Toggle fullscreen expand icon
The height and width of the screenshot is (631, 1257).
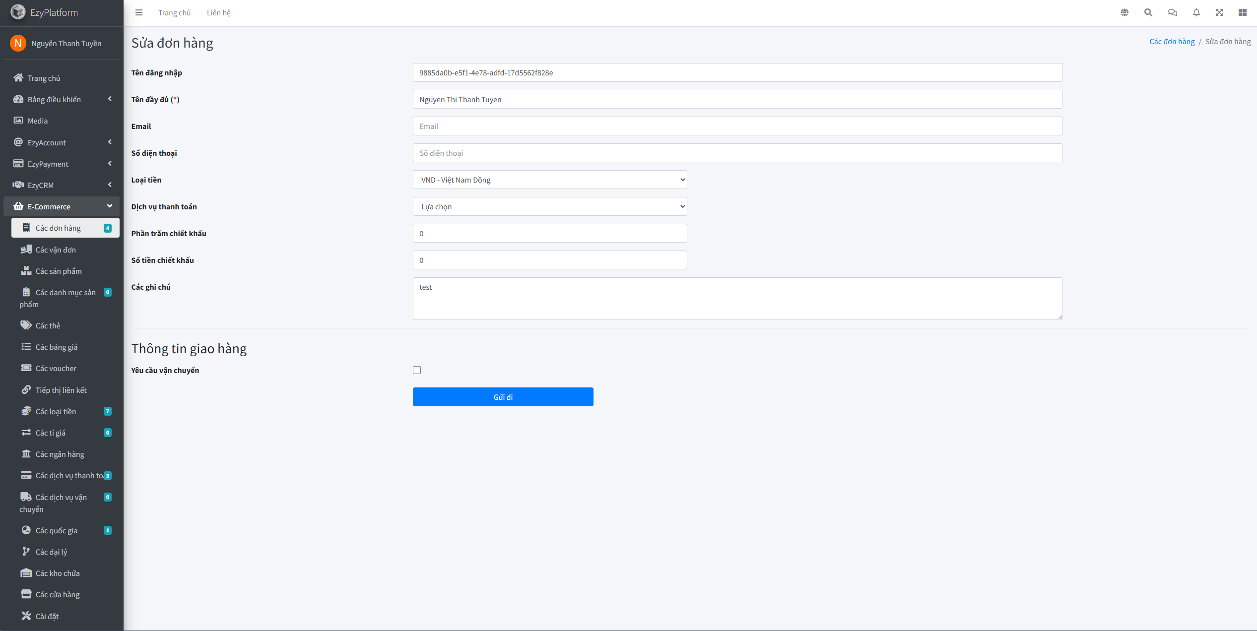pyautogui.click(x=1219, y=12)
